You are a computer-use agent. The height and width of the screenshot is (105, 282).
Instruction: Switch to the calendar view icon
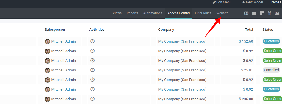270,13
